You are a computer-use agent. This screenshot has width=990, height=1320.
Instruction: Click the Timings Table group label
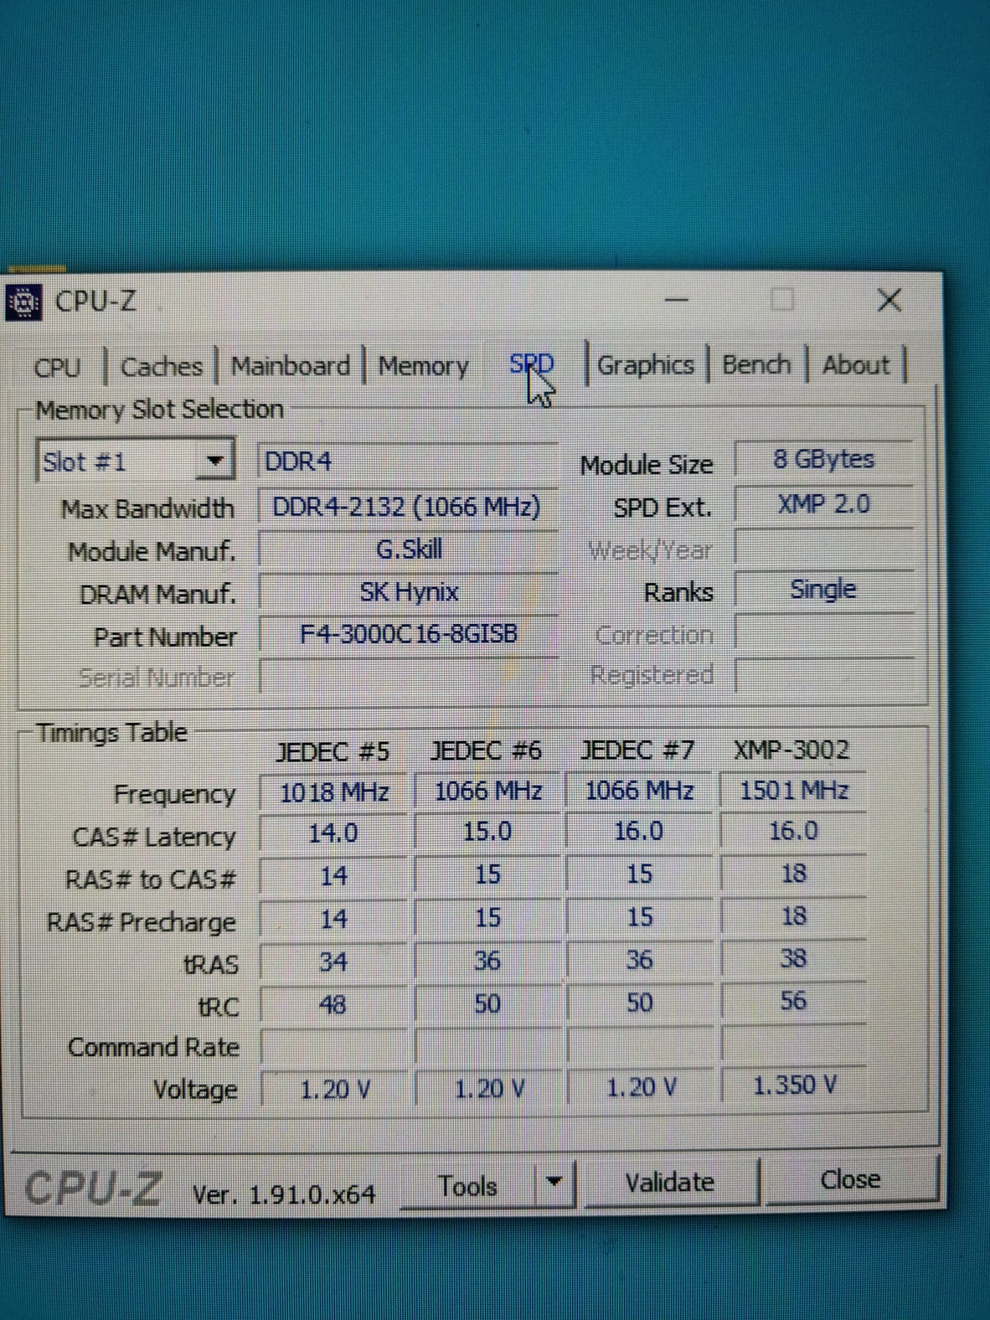coord(112,733)
